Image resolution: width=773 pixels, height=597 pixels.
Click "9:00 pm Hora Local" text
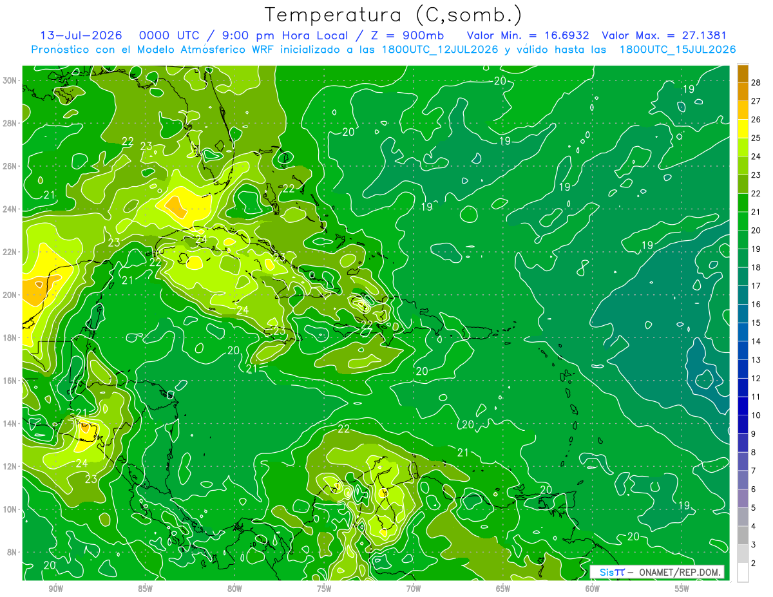click(x=285, y=35)
